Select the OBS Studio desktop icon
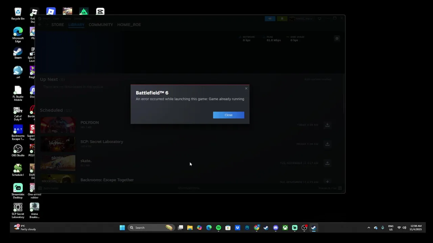Image resolution: width=433 pixels, height=243 pixels. point(18,151)
